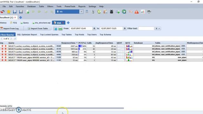Click the diagram icon left of warning triangle
Image resolution: width=203 pixels, height=114 pixels.
coord(130,12)
